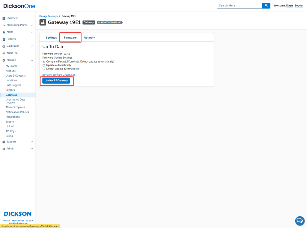
Task: Click the Reports document icon in sidebar
Action: click(4, 39)
